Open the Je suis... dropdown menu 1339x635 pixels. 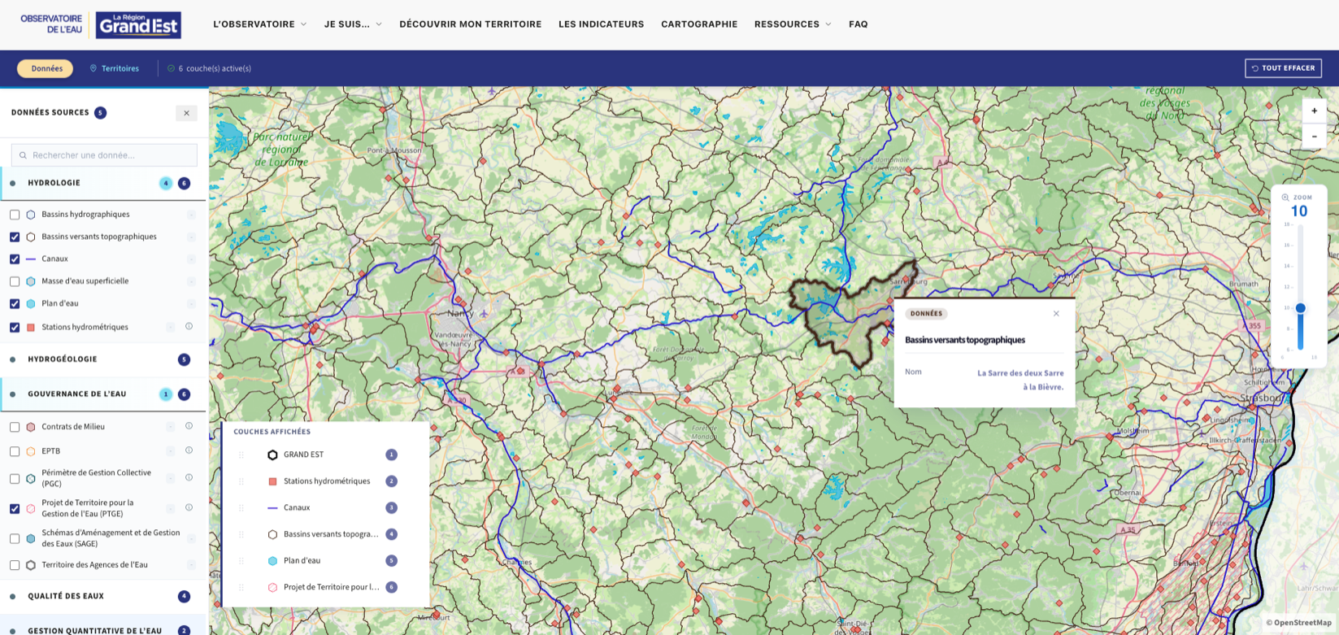point(353,24)
